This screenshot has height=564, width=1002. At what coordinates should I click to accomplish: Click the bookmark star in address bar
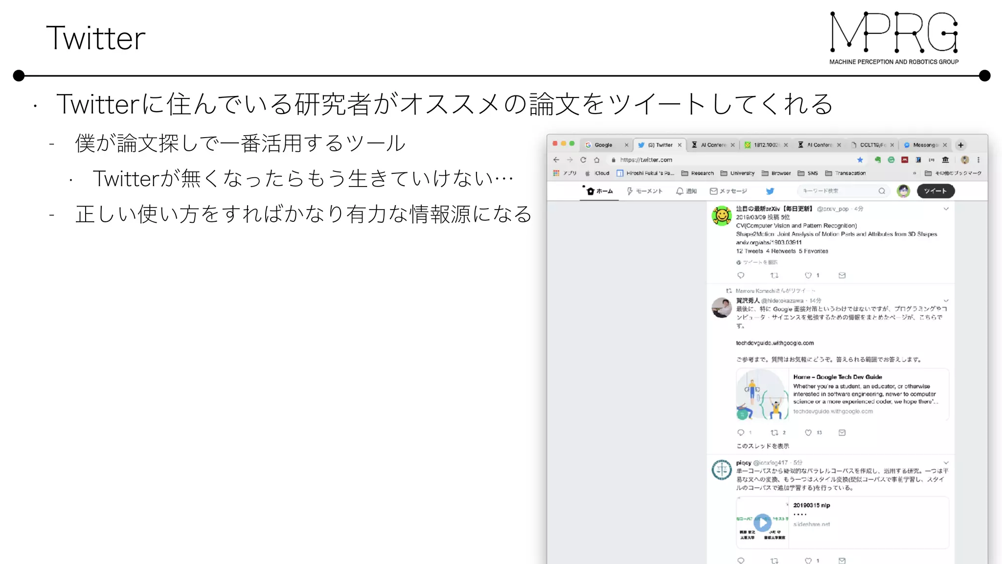(x=860, y=160)
